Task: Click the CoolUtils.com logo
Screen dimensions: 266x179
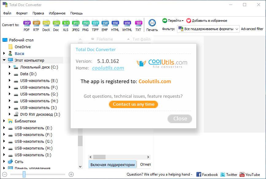Action: pyautogui.click(x=162, y=64)
